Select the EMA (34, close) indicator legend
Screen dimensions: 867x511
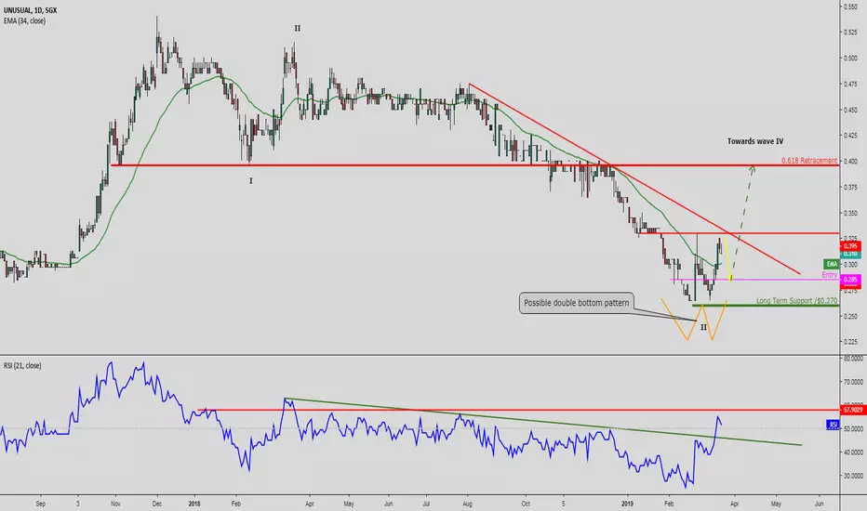pyautogui.click(x=24, y=21)
